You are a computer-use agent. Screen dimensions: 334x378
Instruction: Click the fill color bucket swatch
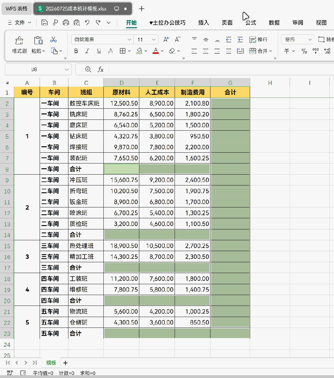pyautogui.click(x=139, y=51)
